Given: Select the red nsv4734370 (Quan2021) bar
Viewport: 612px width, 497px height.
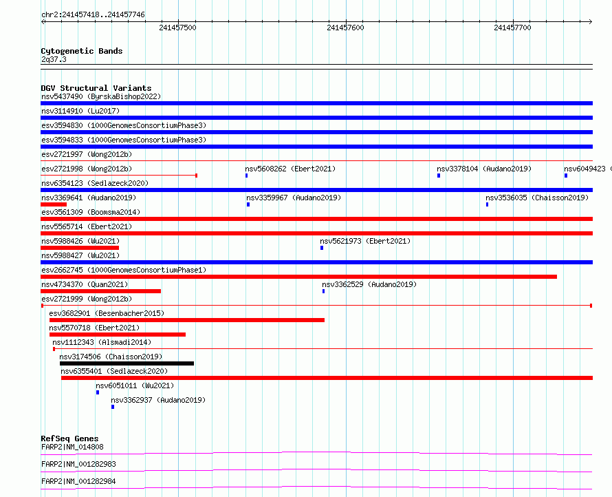Looking at the screenshot, I should click(100, 291).
